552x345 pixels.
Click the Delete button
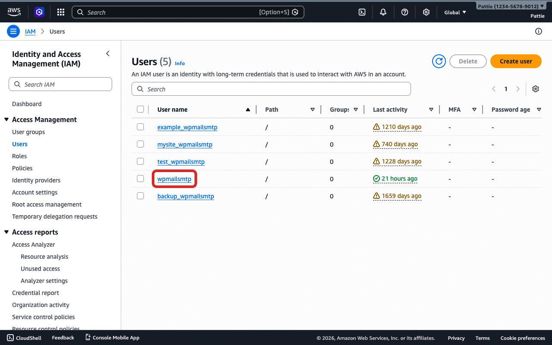[468, 61]
